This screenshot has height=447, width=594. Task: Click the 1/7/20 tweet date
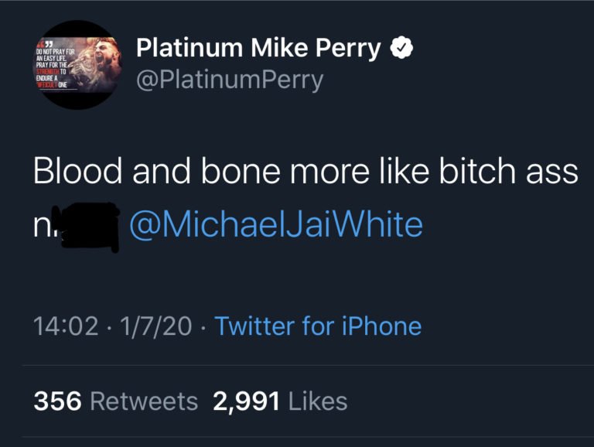click(x=154, y=326)
